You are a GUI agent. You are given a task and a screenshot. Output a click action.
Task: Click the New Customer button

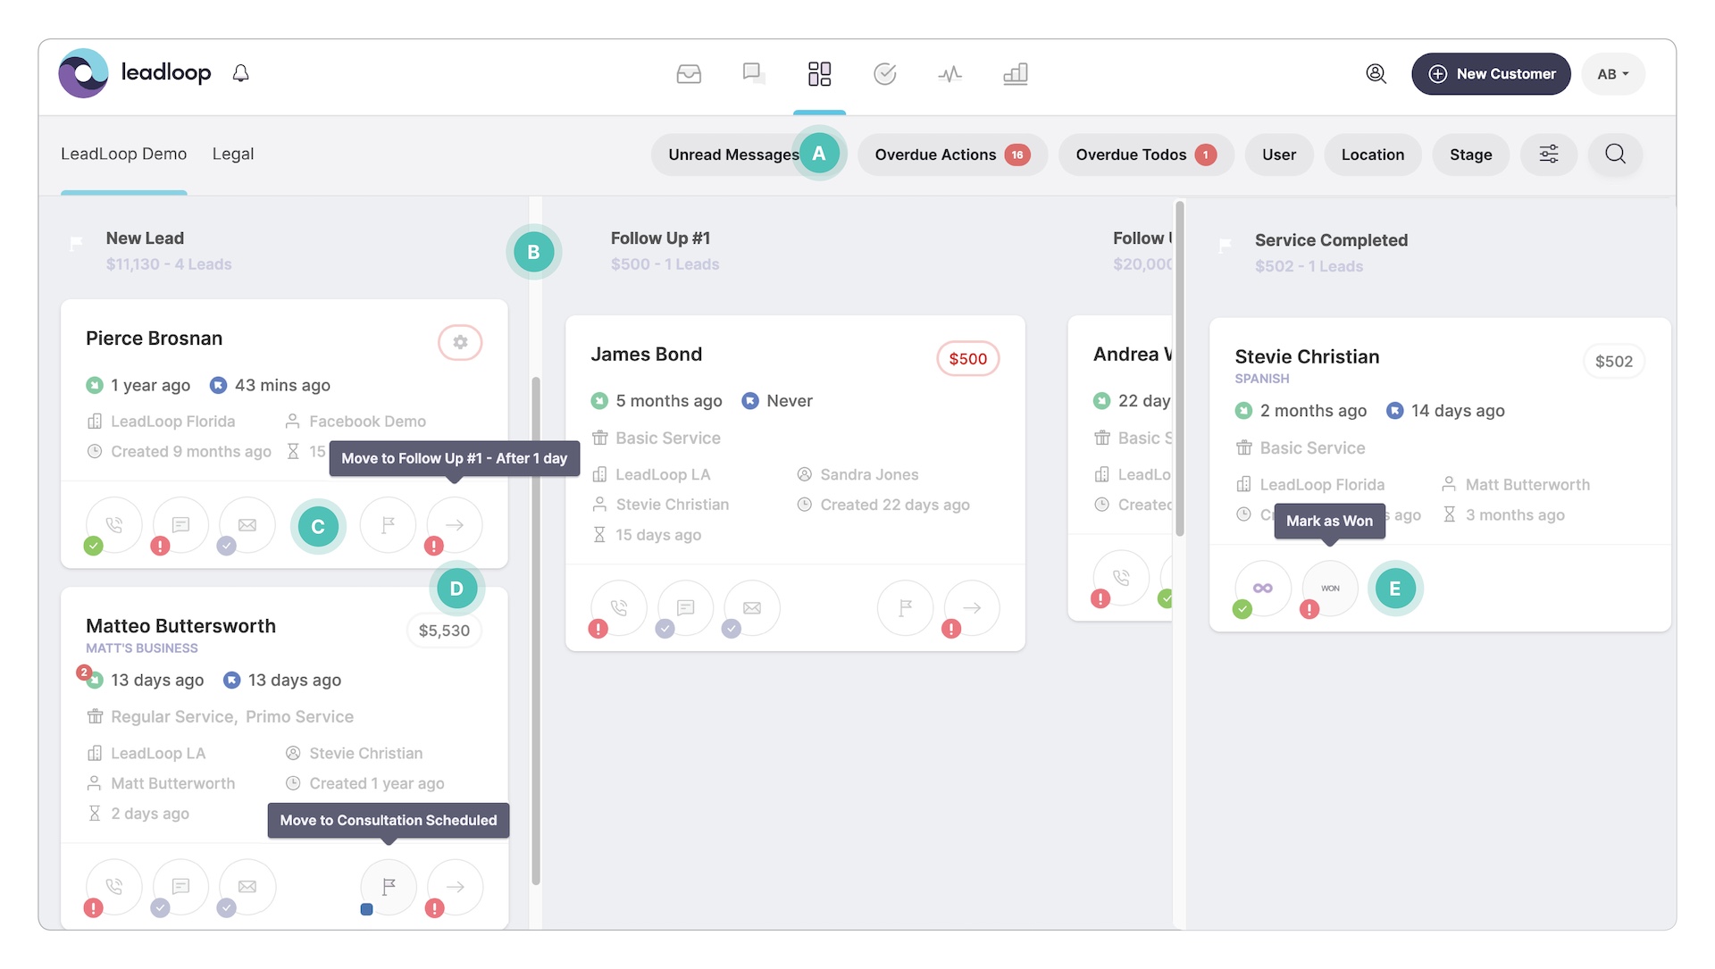pyautogui.click(x=1491, y=74)
